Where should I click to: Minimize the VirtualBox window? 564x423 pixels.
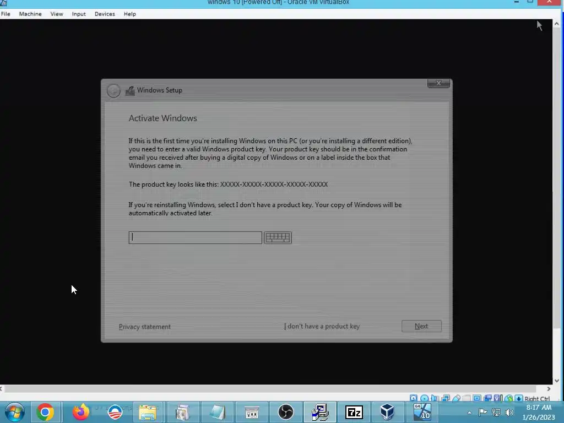tap(517, 2)
